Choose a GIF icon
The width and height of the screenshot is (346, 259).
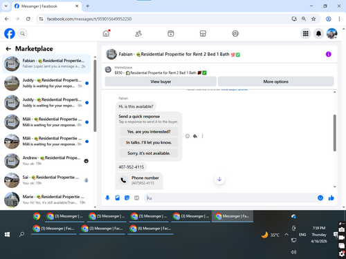pos(137,198)
